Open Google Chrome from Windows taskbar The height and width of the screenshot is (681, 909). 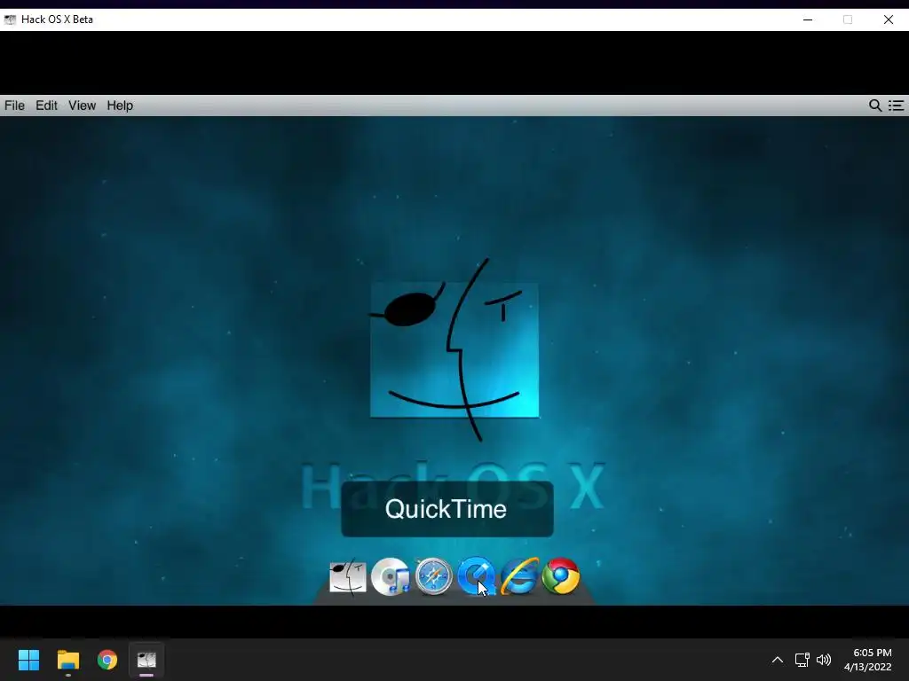click(107, 660)
